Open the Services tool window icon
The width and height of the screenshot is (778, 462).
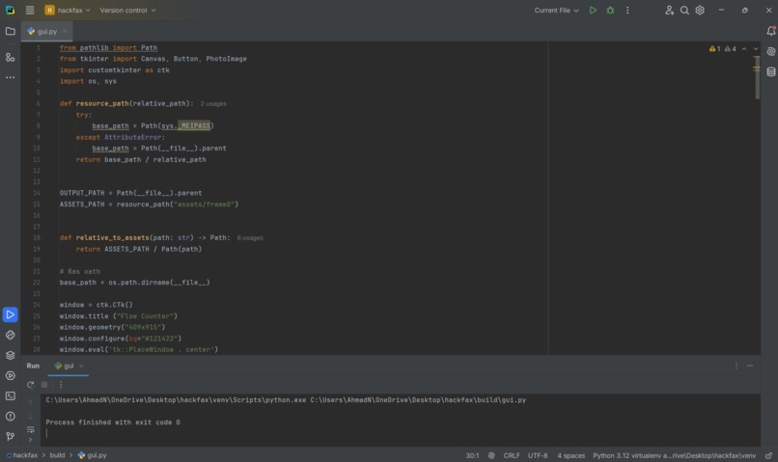(10, 376)
